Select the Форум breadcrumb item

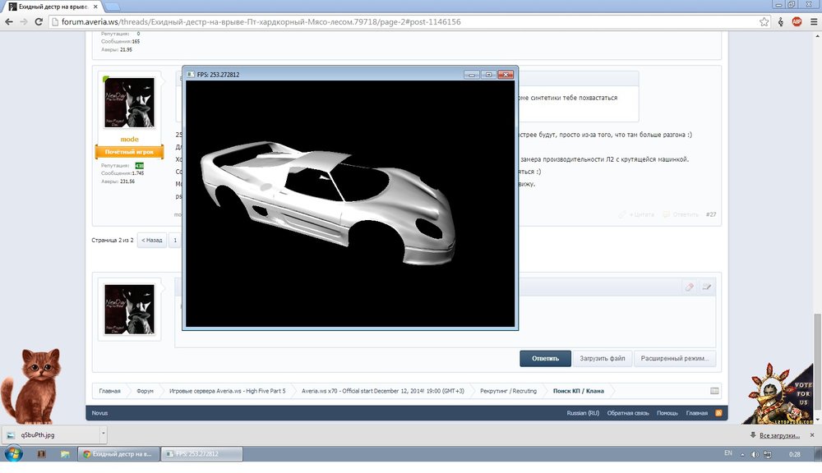point(145,391)
